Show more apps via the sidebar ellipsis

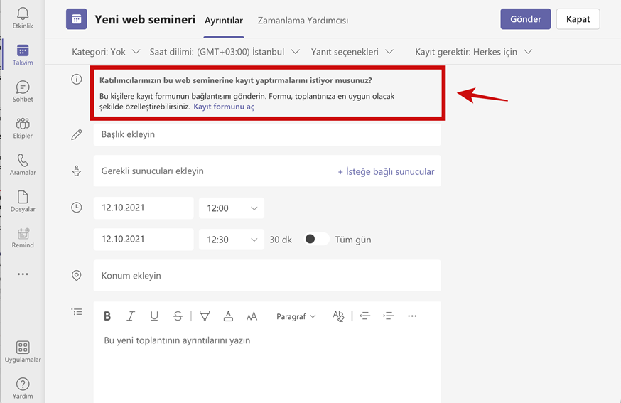click(x=23, y=274)
